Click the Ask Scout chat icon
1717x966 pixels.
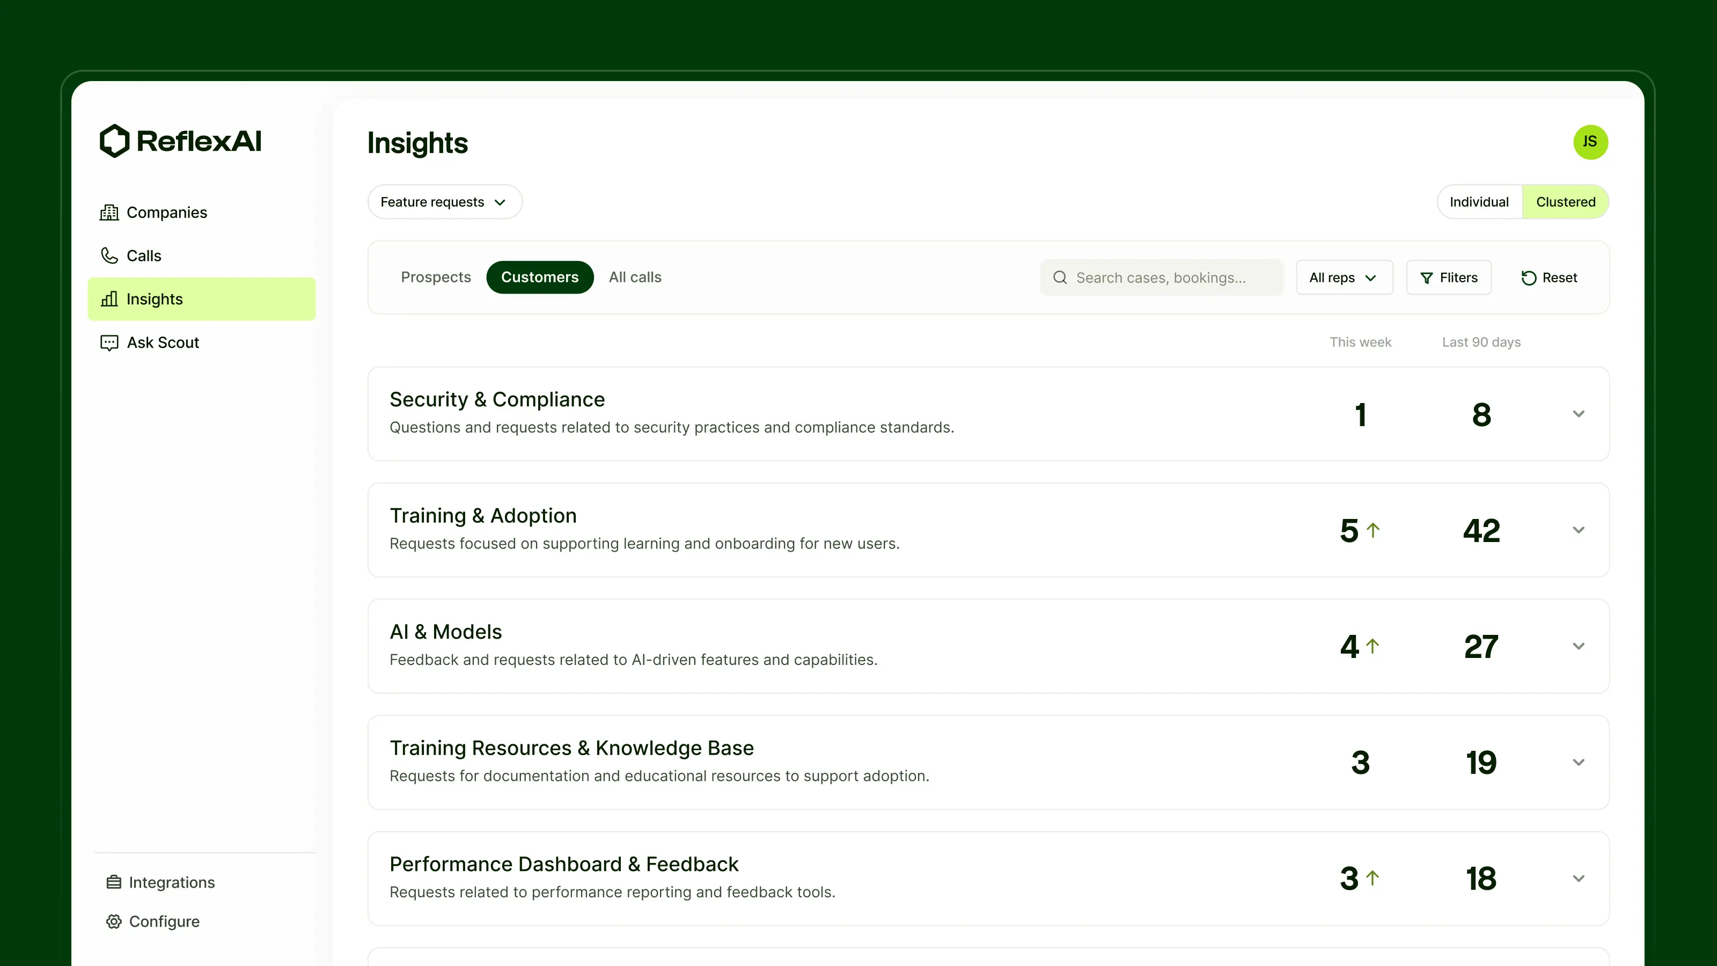[x=108, y=343]
